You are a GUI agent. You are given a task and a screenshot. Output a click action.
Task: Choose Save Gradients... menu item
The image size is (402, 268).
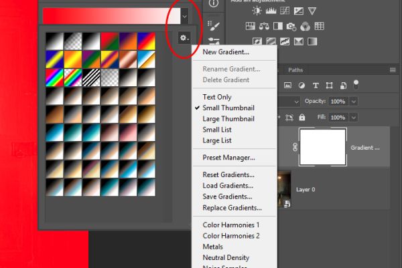(x=227, y=196)
